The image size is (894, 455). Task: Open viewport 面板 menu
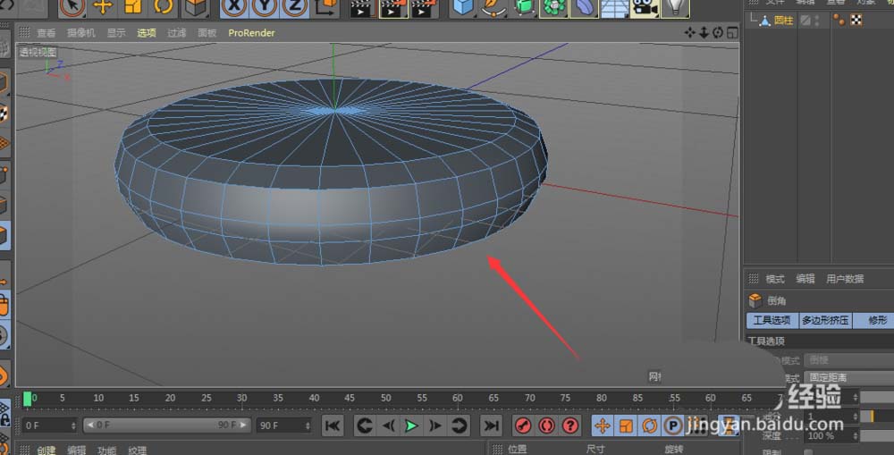pos(207,33)
